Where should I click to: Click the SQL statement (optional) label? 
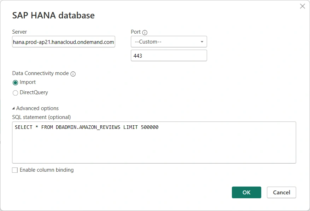click(41, 117)
